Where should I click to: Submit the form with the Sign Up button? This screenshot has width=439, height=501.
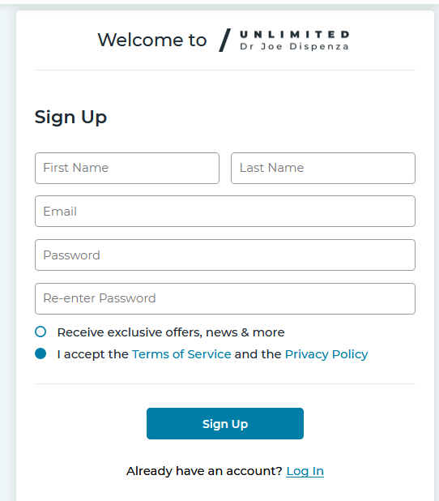point(225,423)
